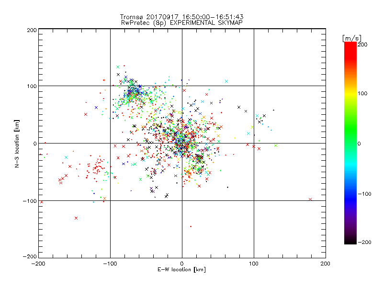Click the y-axis tick label '200'
This screenshot has height=287, width=383.
pos(32,30)
